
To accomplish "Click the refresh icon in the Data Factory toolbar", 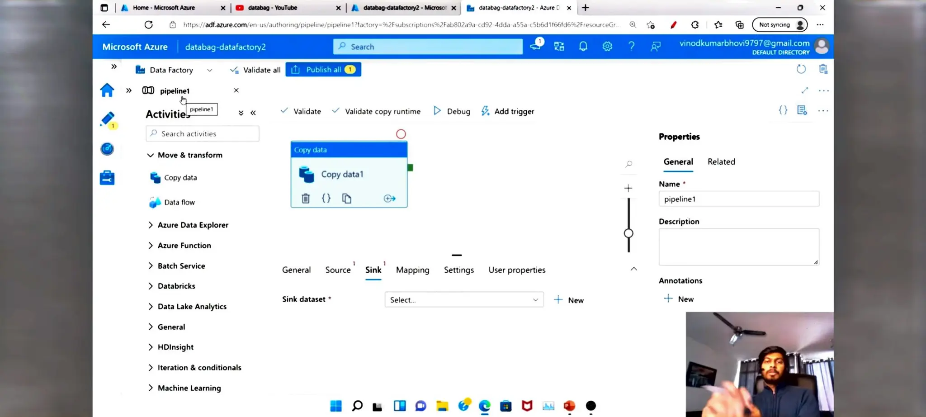I will [801, 69].
